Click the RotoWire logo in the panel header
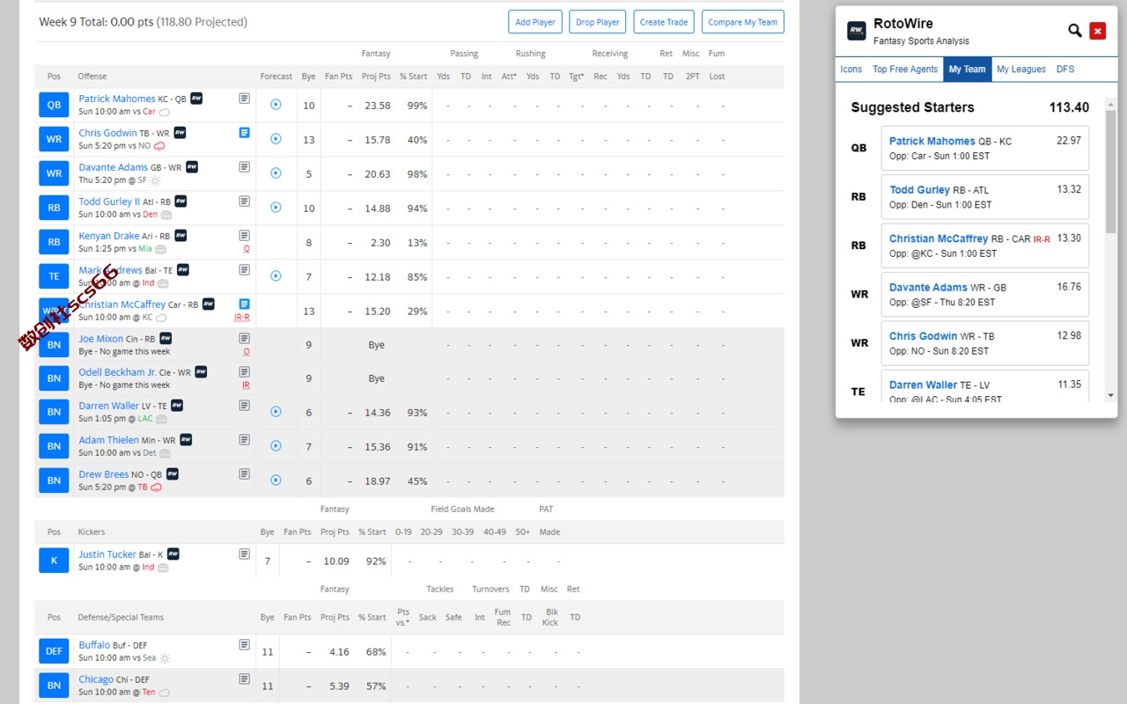Screen dimensions: 1127x704 (x=857, y=32)
